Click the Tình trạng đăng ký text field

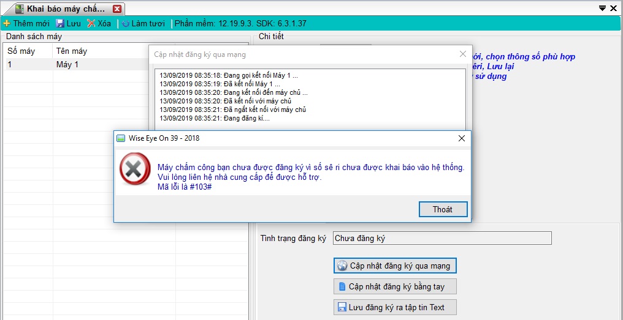coord(441,238)
